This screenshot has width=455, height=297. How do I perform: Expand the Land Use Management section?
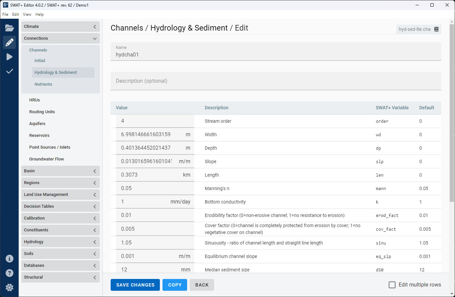[60, 195]
